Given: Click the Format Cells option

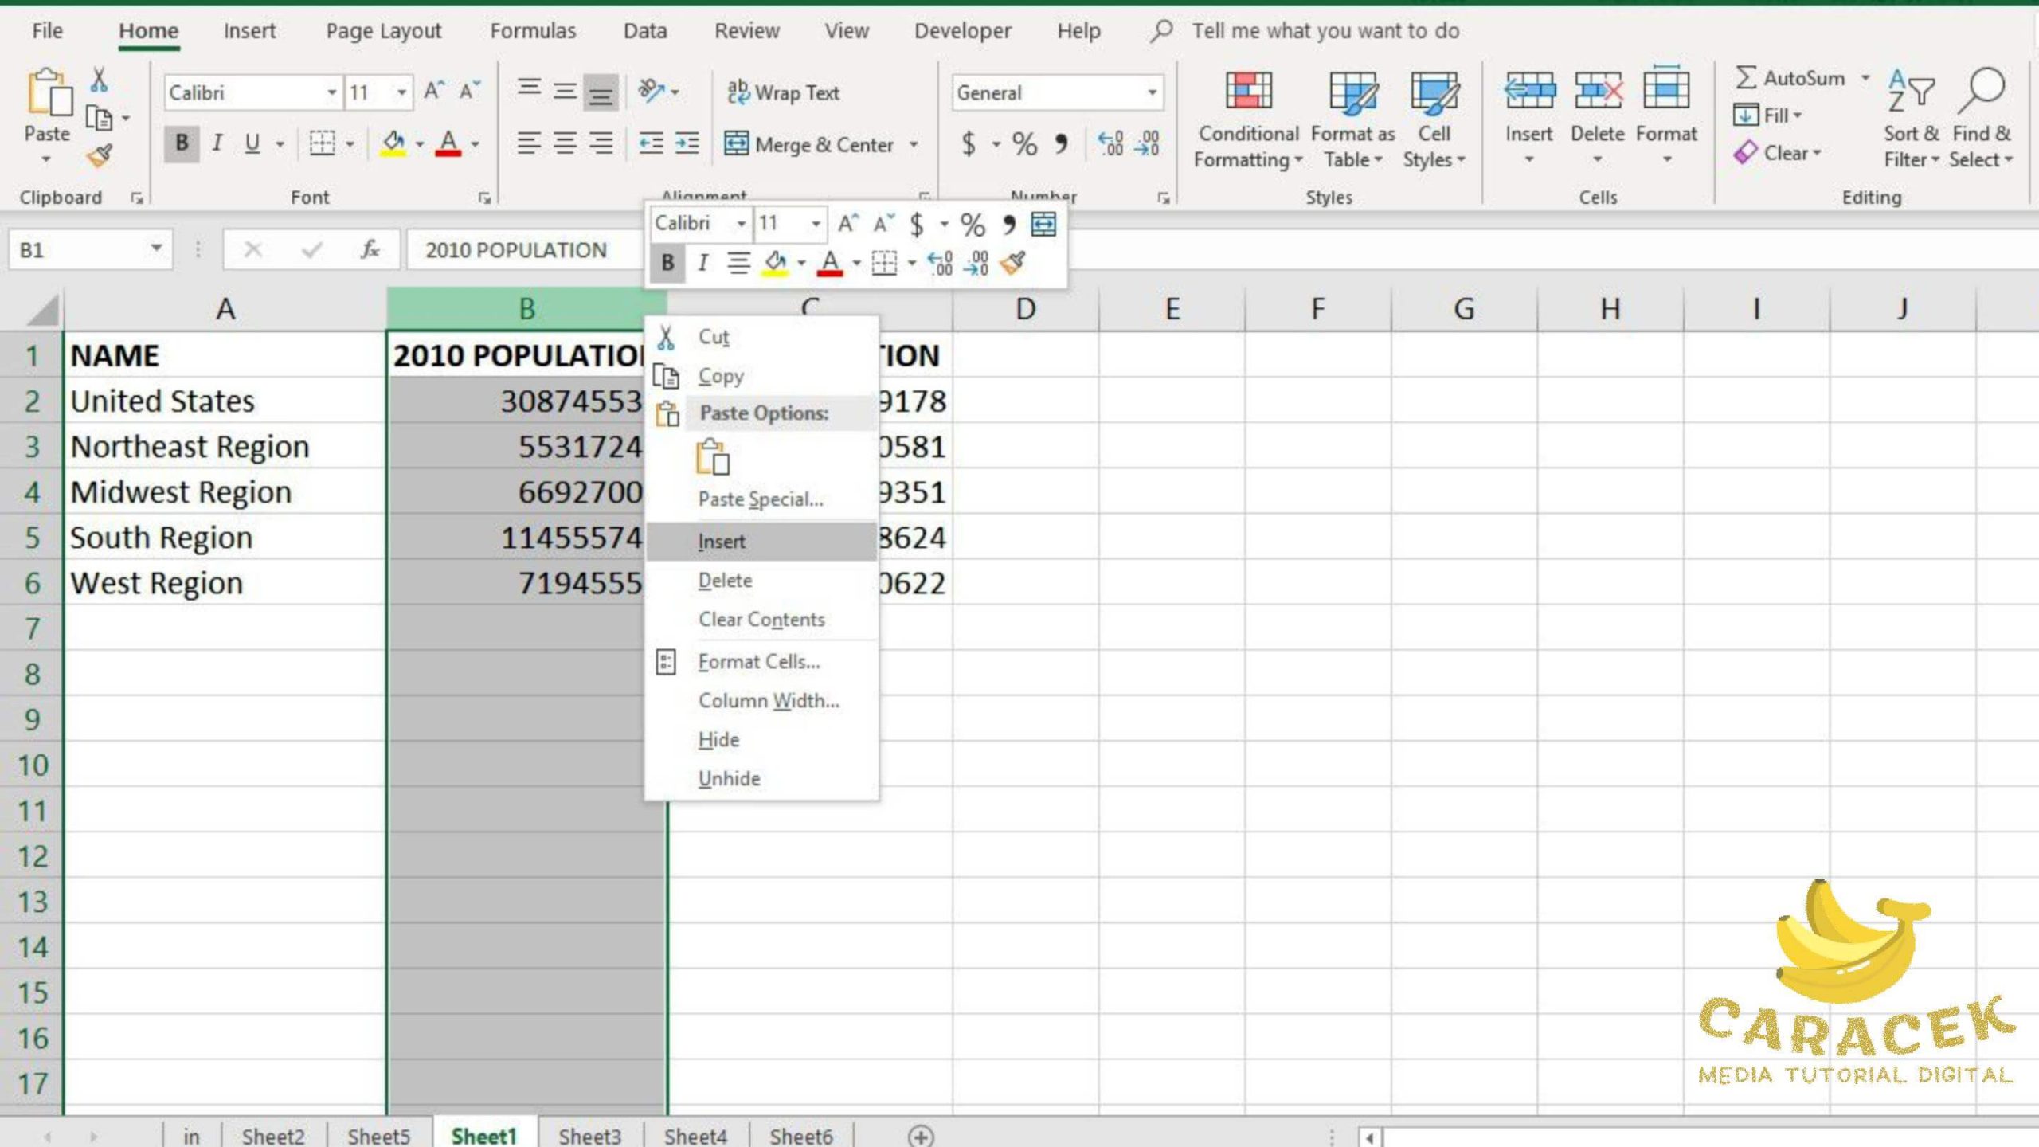Looking at the screenshot, I should [x=757, y=661].
